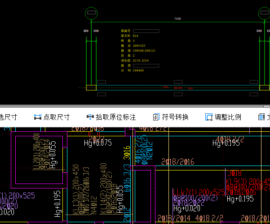270x224 pixels.
Task: Click the Hg+0.020 label under LLk7 annotation
Action: coord(187,208)
